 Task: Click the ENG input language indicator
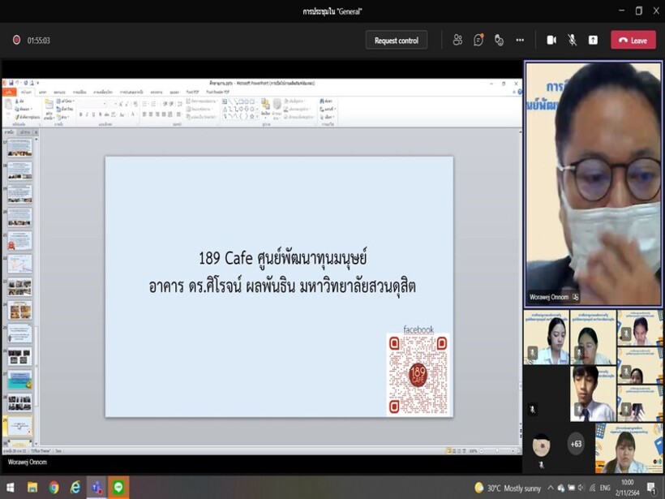click(605, 488)
